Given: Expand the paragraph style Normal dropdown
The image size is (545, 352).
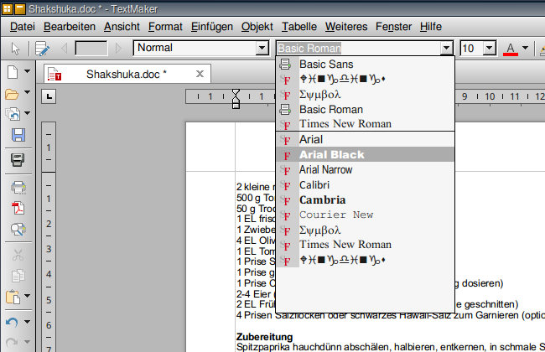Looking at the screenshot, I should tap(262, 49).
